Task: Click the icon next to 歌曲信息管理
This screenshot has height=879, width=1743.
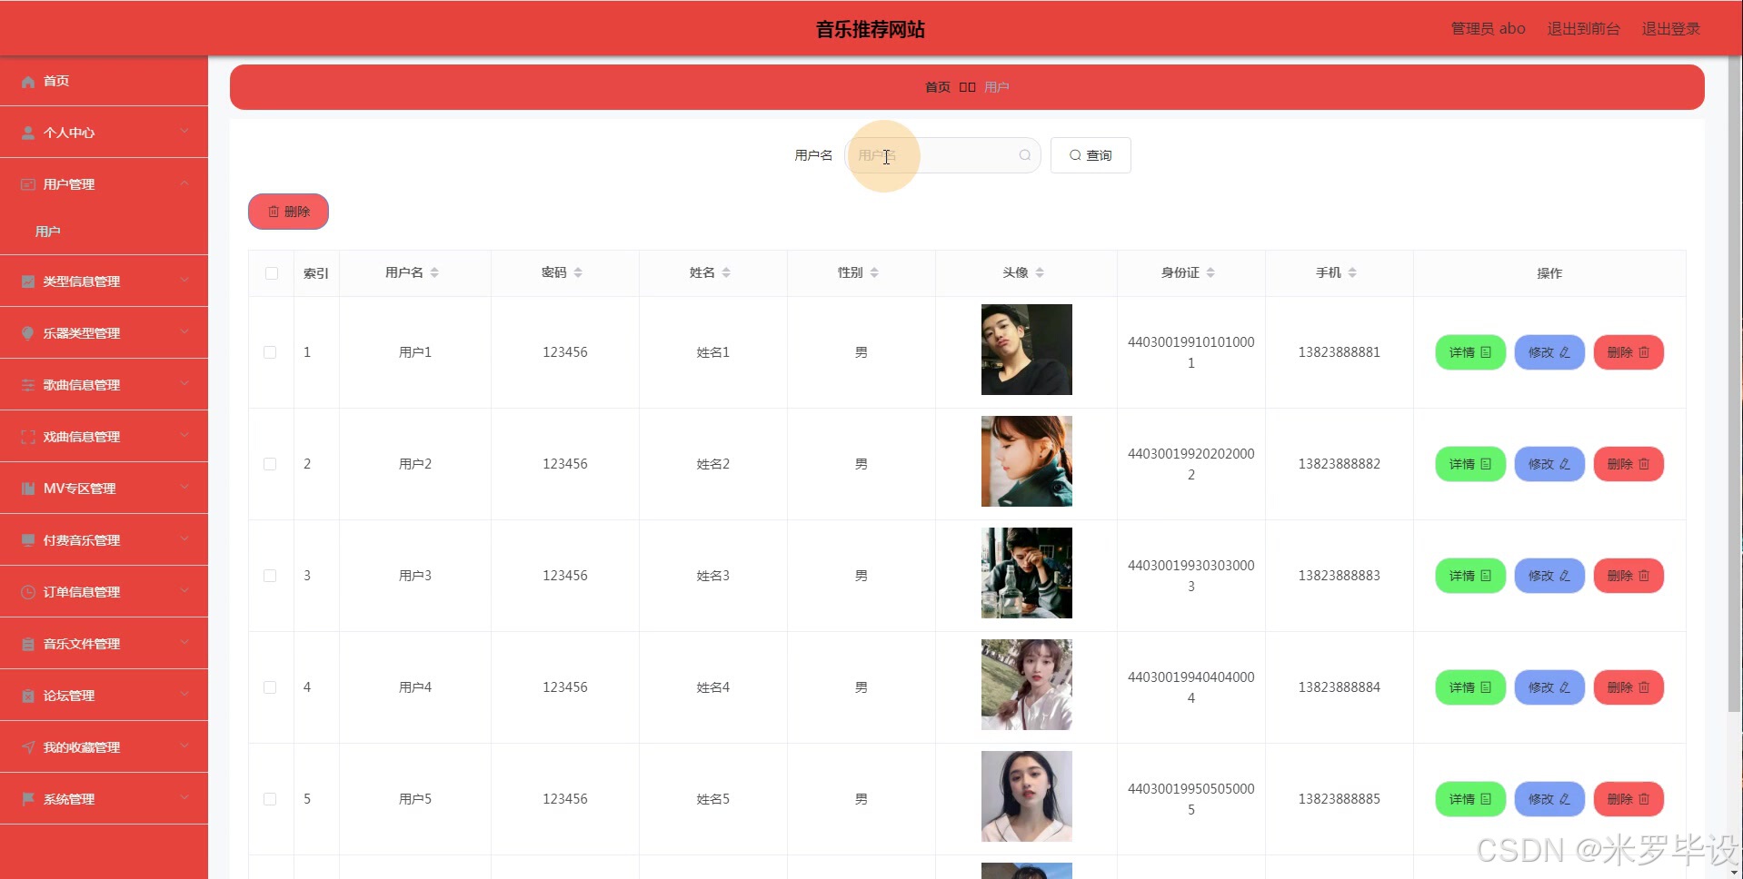Action: [28, 385]
